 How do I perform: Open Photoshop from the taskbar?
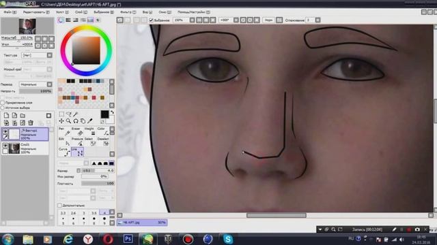tap(128, 239)
